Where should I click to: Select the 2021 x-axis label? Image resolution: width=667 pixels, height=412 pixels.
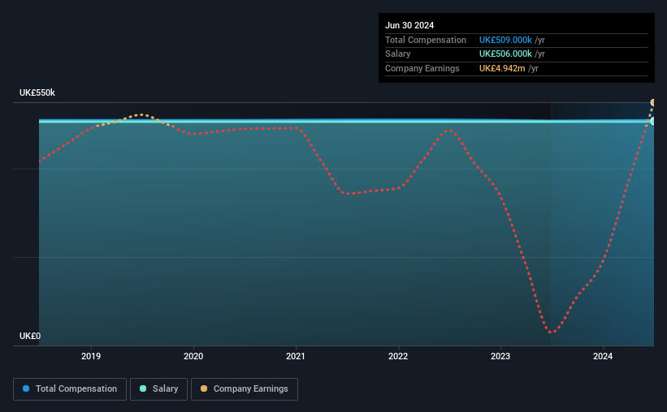click(296, 356)
